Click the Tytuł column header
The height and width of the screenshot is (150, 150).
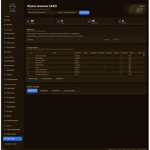(55, 53)
